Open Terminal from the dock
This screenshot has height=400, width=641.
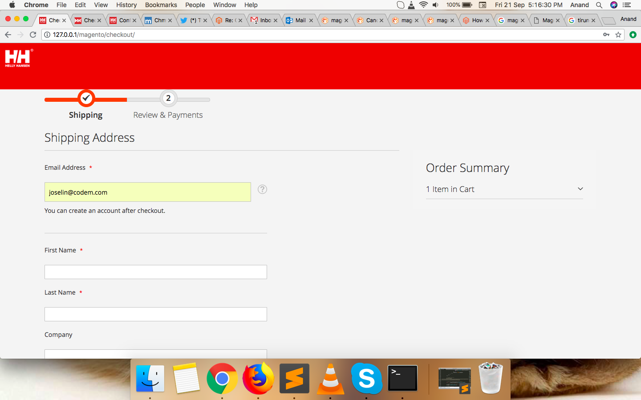402,379
